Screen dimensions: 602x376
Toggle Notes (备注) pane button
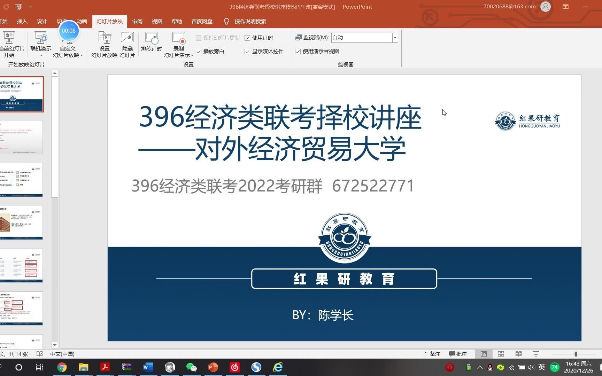(x=432, y=354)
